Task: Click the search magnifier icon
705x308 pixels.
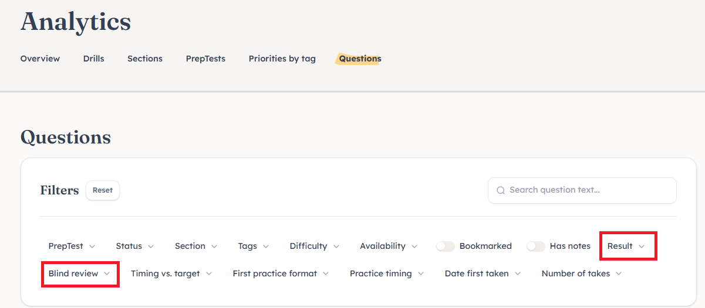Action: tap(501, 190)
